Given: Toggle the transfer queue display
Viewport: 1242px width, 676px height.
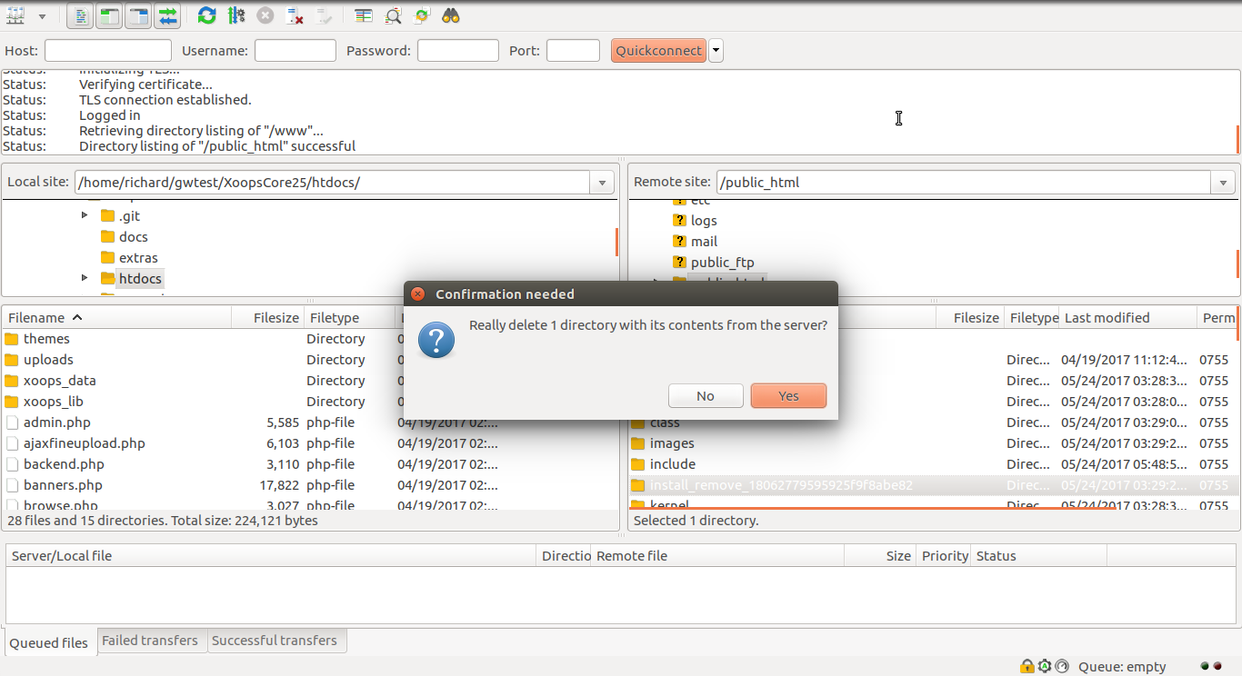Looking at the screenshot, I should [167, 15].
